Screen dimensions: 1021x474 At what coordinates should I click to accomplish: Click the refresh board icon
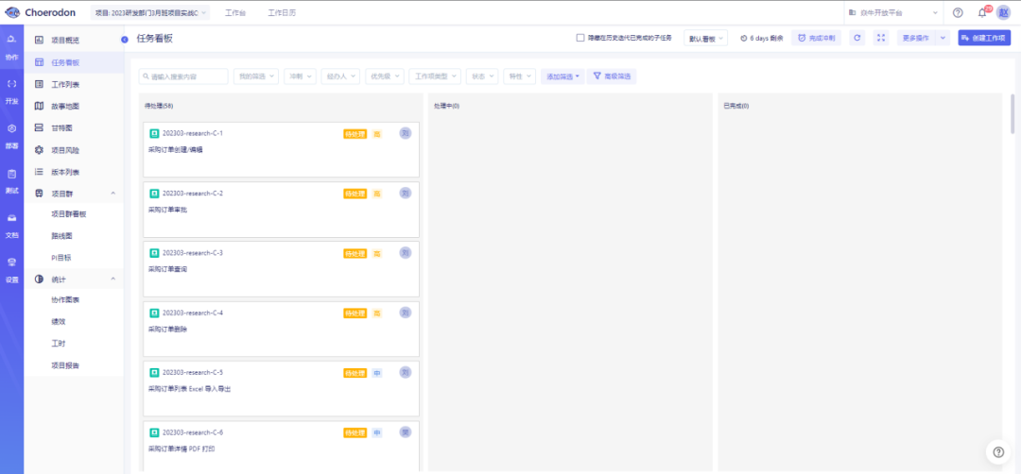(857, 39)
